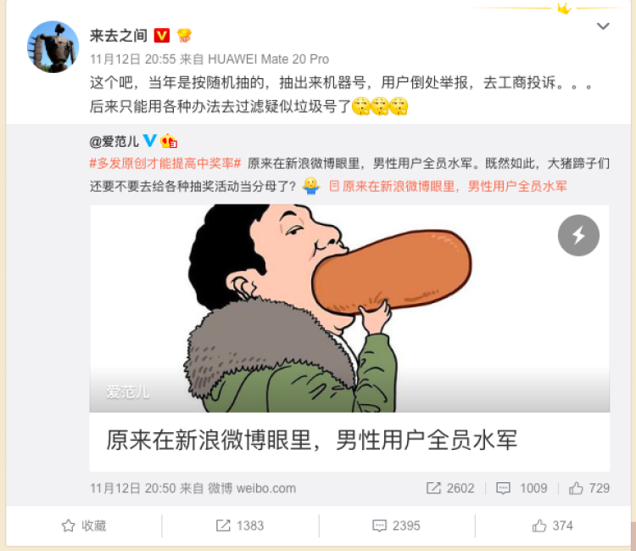636x551 pixels.
Task: Open HUAWEI Mate 20 Pro source link
Action: coord(269,59)
